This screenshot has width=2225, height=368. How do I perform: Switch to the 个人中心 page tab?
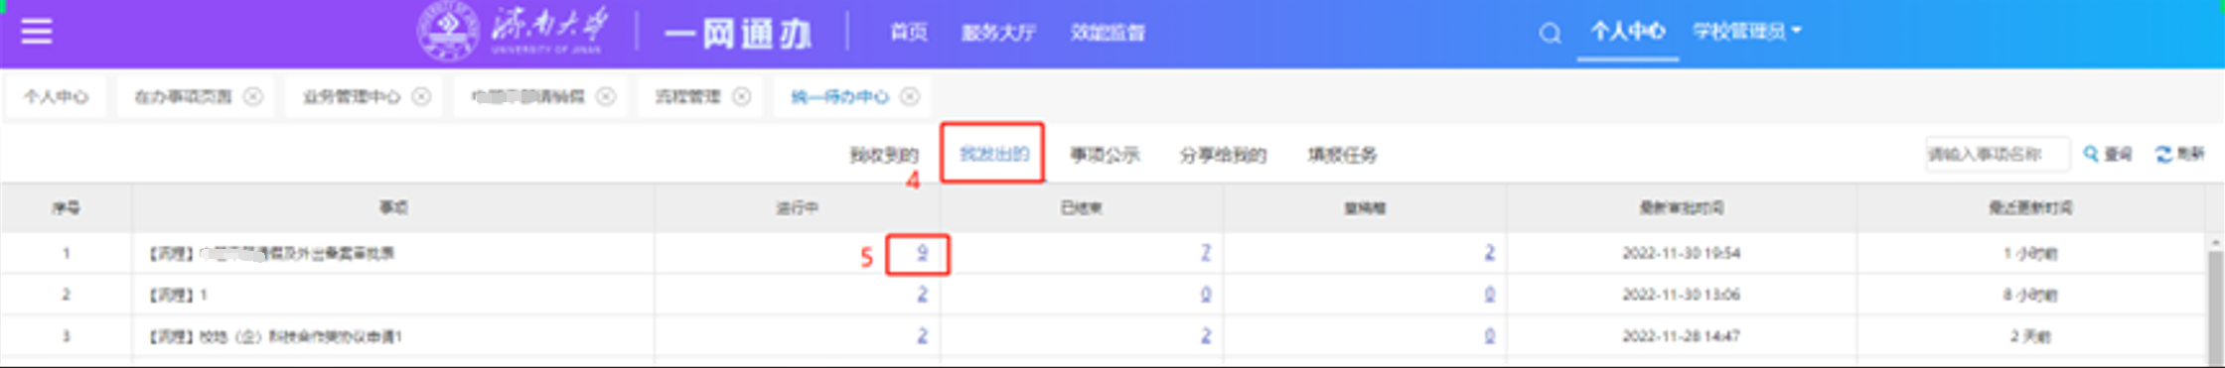click(x=57, y=96)
